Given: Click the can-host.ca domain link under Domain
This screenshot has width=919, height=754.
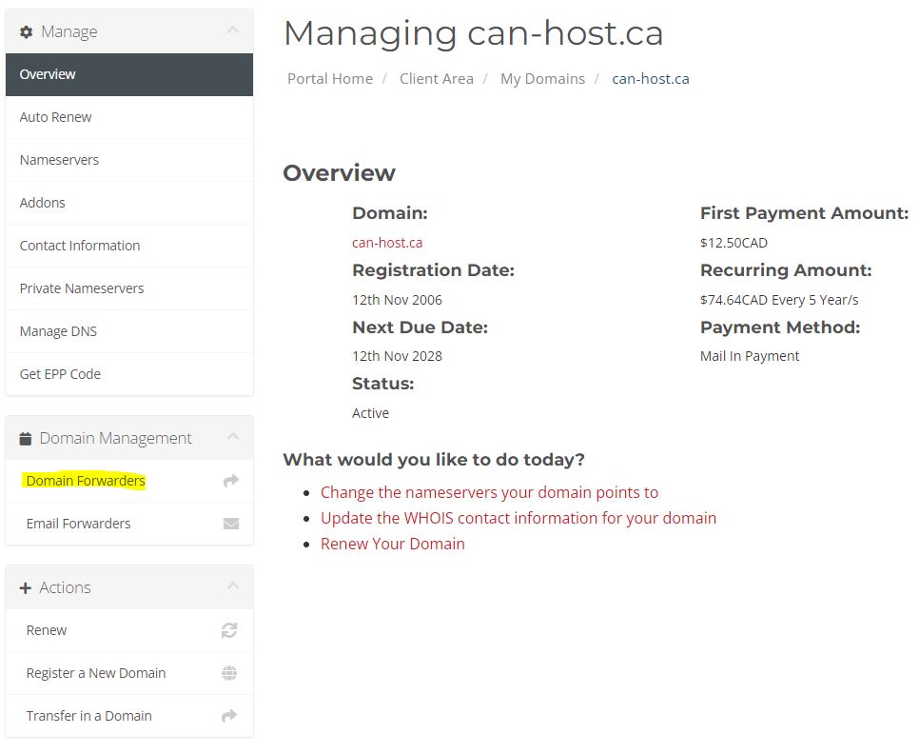Looking at the screenshot, I should point(387,243).
